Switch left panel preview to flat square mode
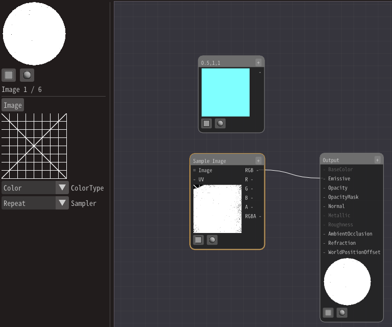 9,75
